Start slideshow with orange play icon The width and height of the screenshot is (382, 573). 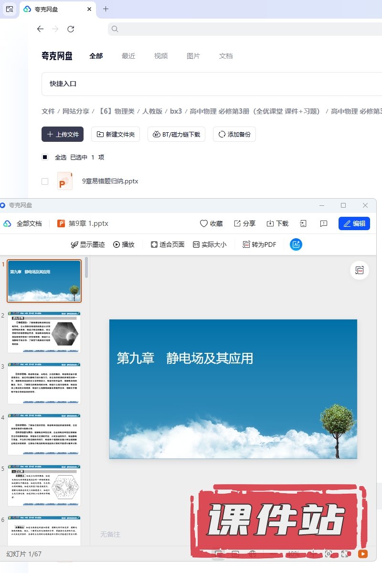coord(363,554)
